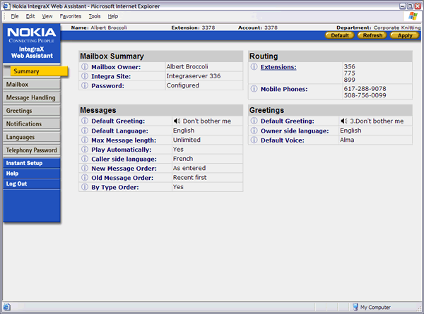Open Notifications settings
The width and height of the screenshot is (424, 314).
click(32, 123)
